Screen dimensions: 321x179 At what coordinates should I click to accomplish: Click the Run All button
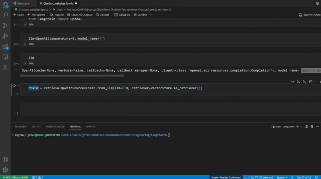point(57,15)
